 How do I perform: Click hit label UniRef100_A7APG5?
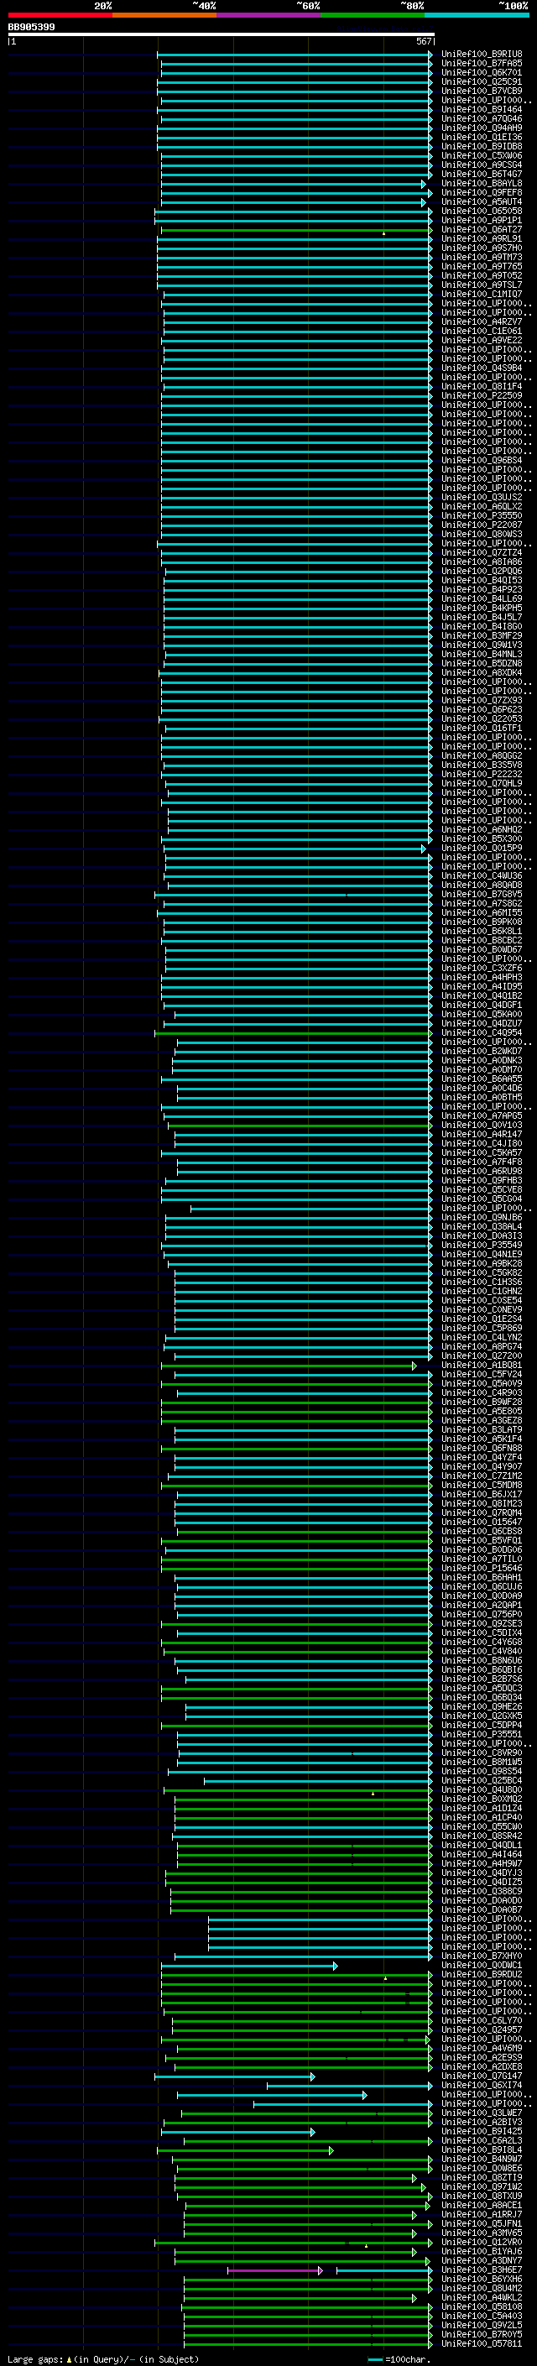[481, 1116]
